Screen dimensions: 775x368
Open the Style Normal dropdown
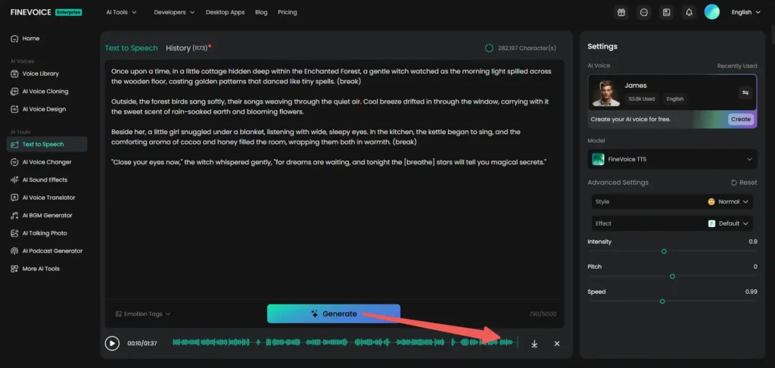(x=672, y=202)
